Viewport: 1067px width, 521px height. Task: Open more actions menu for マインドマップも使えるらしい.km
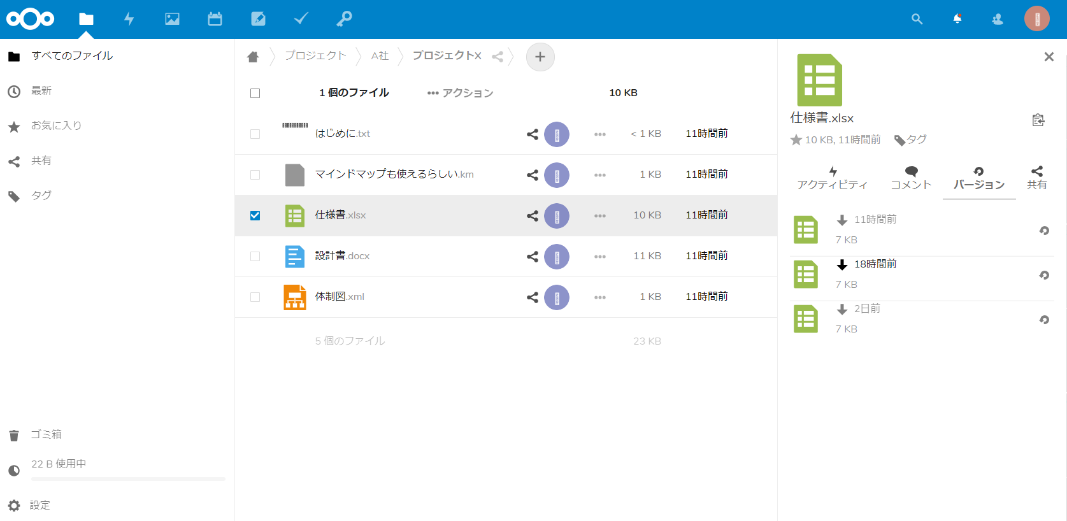600,175
